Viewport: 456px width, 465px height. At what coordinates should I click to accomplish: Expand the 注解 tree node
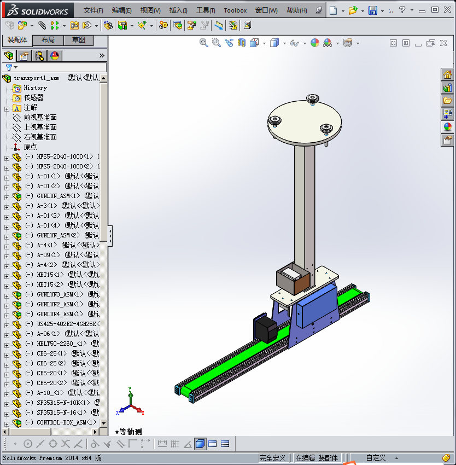coord(7,109)
